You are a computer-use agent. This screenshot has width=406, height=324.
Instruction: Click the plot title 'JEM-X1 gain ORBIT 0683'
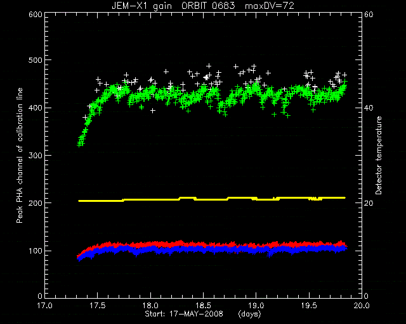[x=173, y=6]
